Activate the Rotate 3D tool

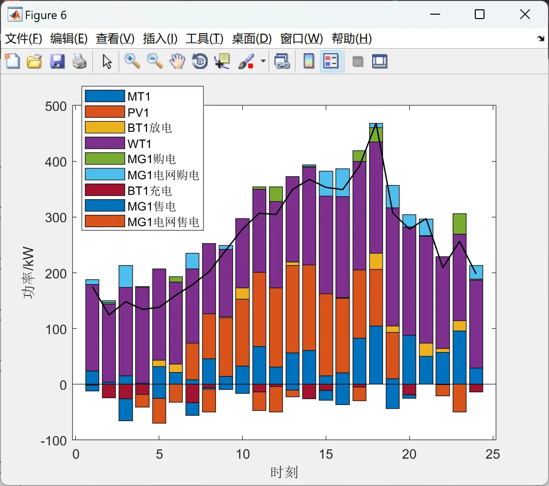click(200, 61)
